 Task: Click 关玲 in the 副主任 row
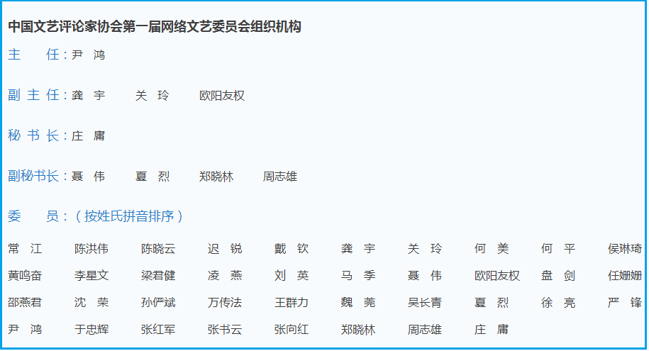[152, 95]
